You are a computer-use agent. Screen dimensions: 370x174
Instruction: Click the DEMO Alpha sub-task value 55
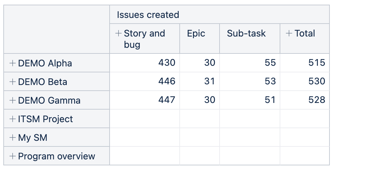point(270,63)
